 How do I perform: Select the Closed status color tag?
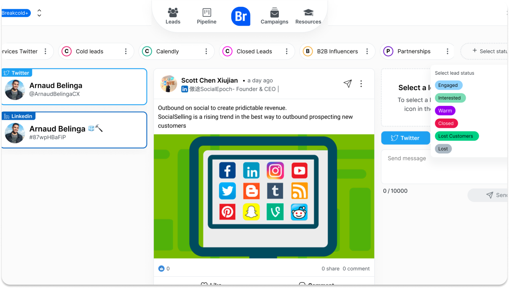pos(446,123)
